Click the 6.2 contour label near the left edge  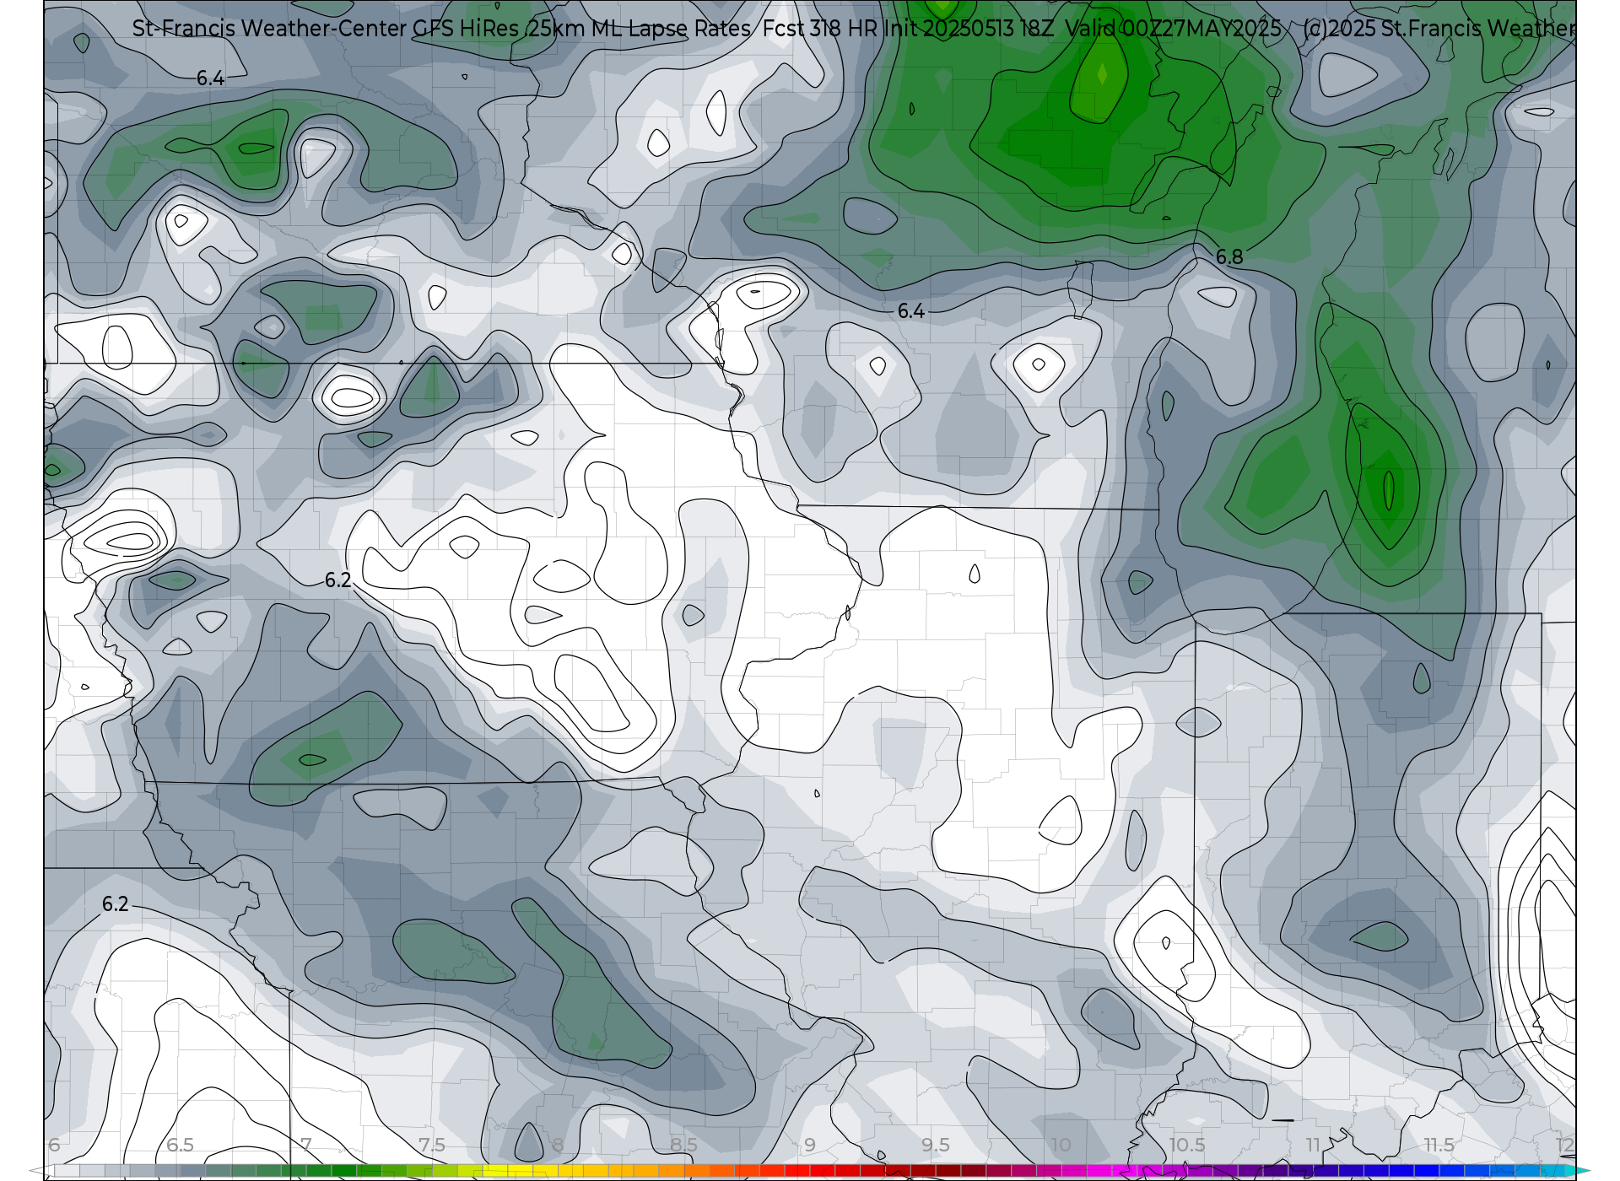(115, 904)
